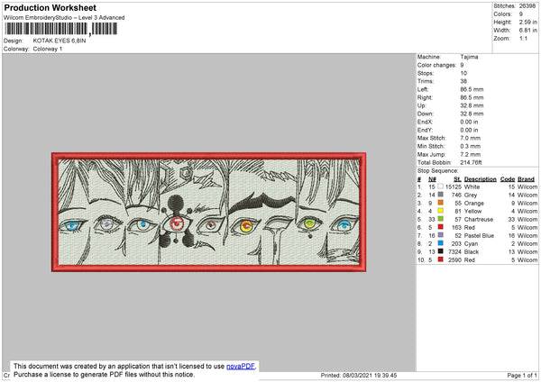Click the design name KOTAK EYES 6,8IN
Screen dimensions: 541x382
pyautogui.click(x=60, y=41)
